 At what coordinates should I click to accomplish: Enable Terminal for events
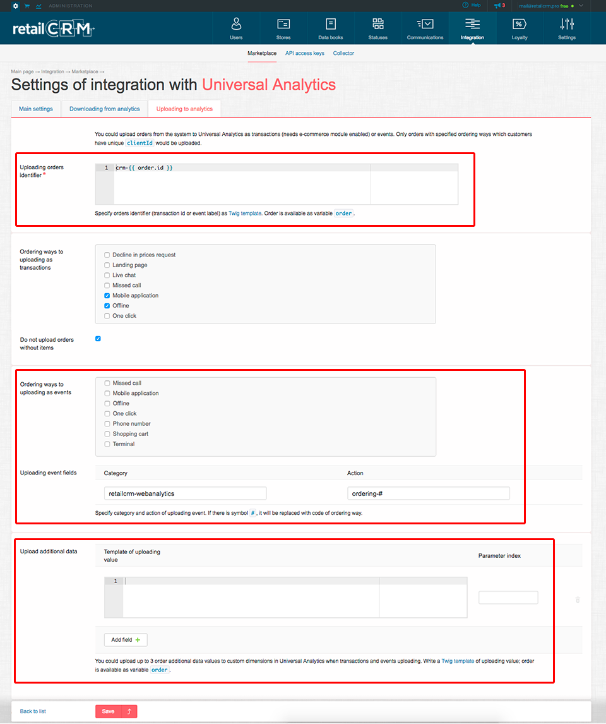click(107, 444)
